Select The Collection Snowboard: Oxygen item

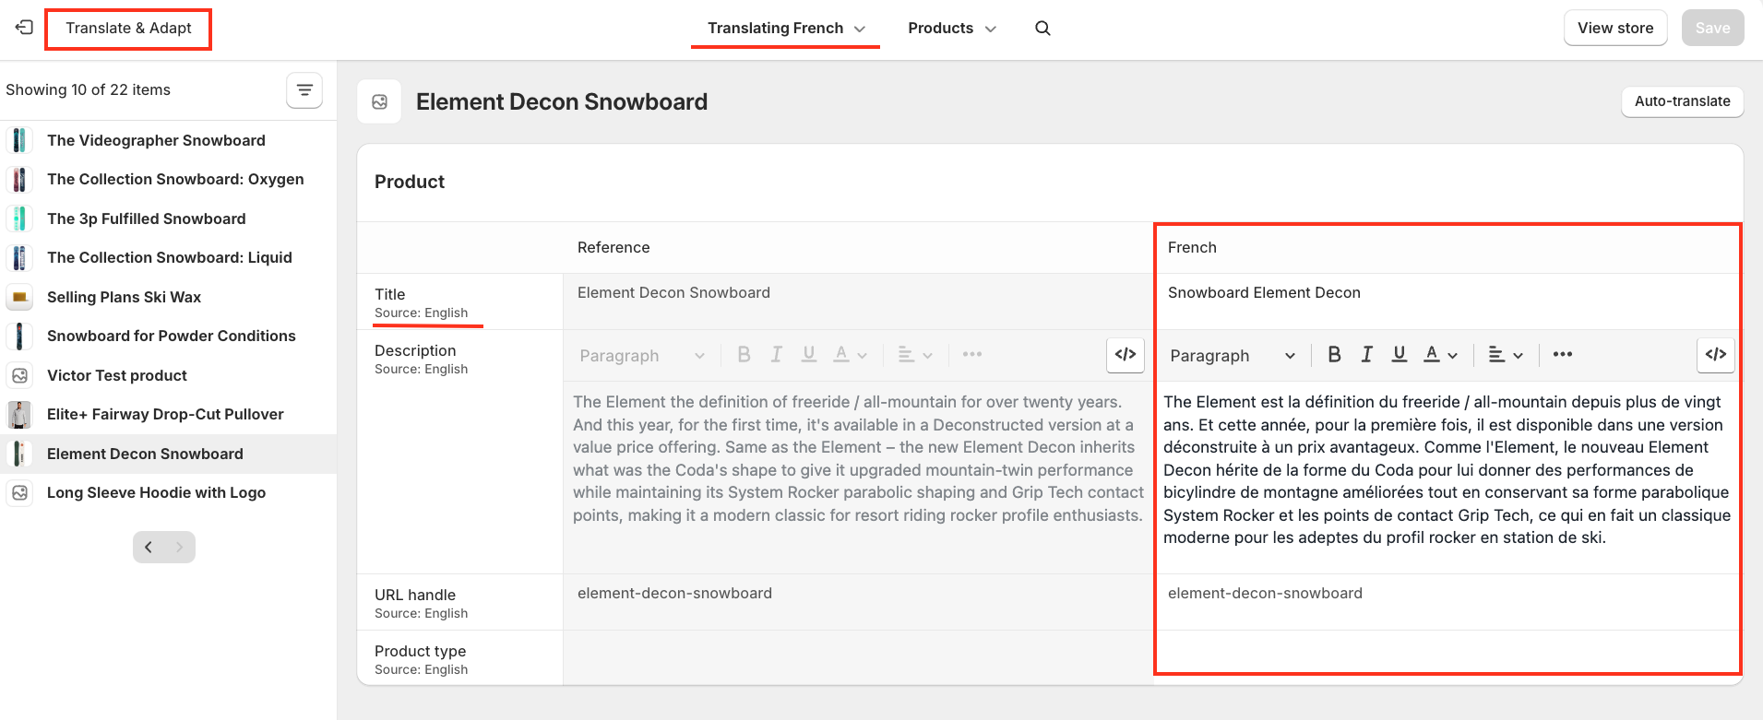point(168,179)
